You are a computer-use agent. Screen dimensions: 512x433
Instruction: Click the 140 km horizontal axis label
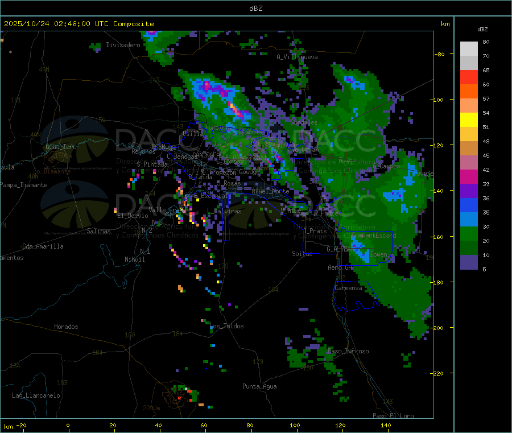tap(386, 425)
